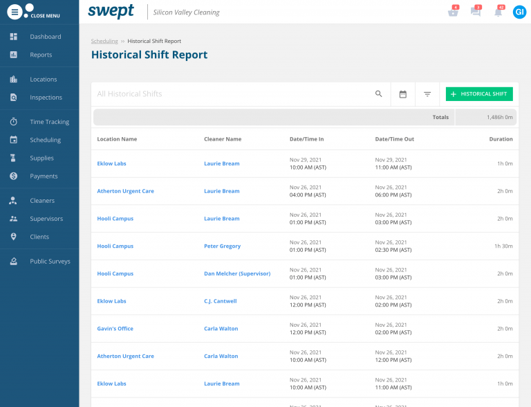Open Supervisors menu item
Screen dimensions: 531x407
[46, 219]
